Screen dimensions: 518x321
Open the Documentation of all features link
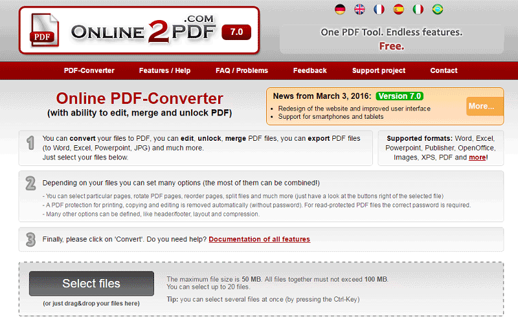[x=259, y=239]
